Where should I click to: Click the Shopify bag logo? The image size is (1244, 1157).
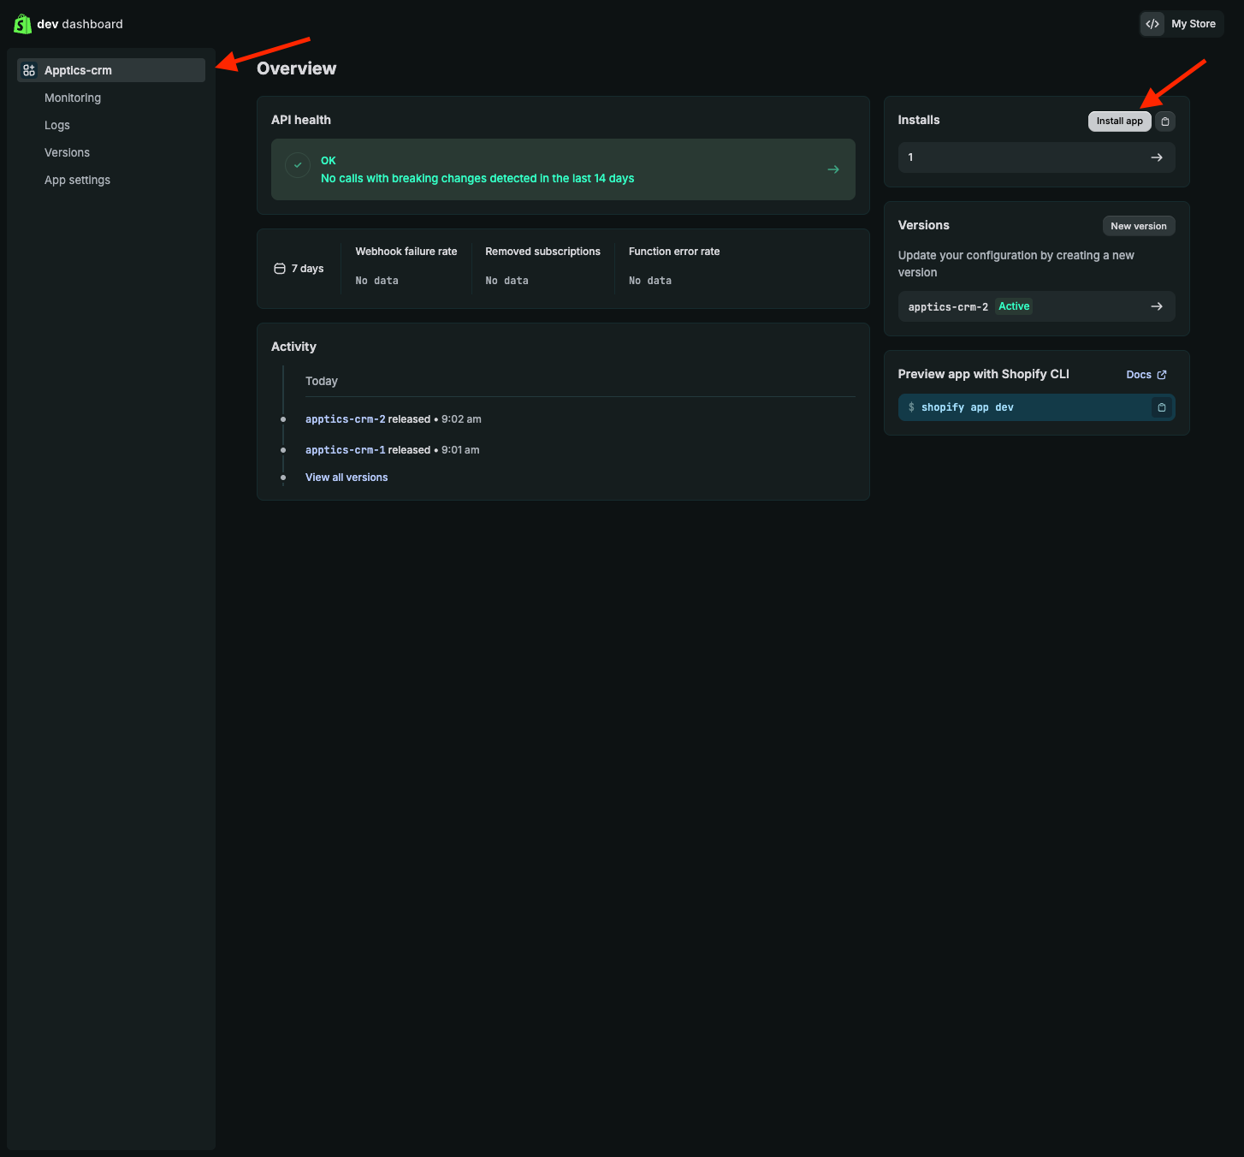pos(22,24)
